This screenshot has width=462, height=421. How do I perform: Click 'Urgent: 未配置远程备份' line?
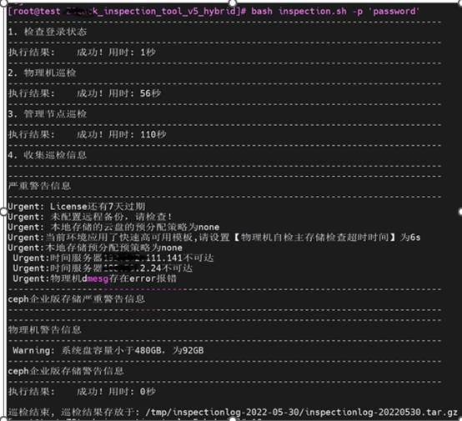[90, 217]
